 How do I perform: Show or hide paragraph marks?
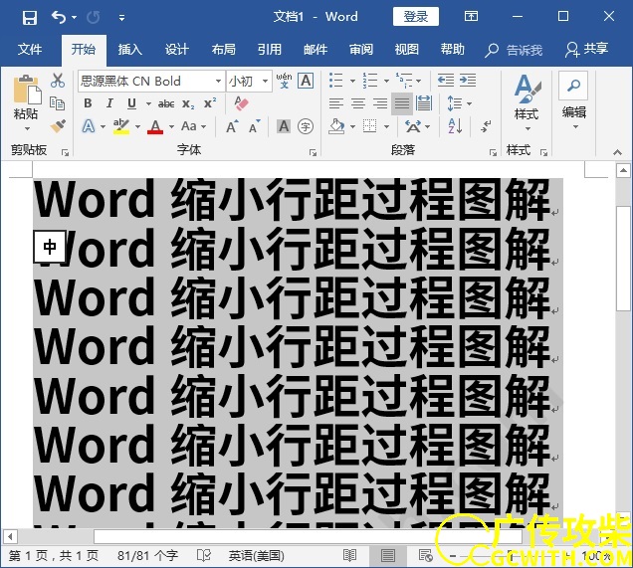(486, 126)
